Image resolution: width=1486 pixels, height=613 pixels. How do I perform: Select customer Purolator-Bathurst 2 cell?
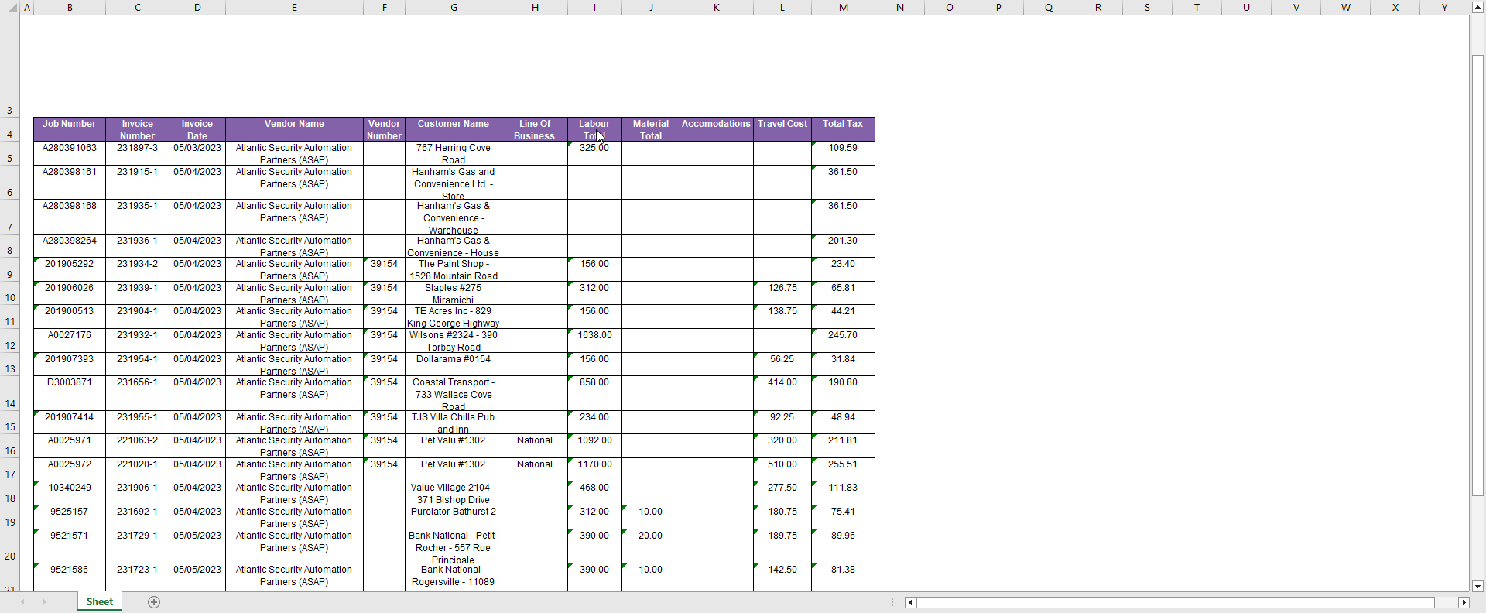click(x=454, y=517)
